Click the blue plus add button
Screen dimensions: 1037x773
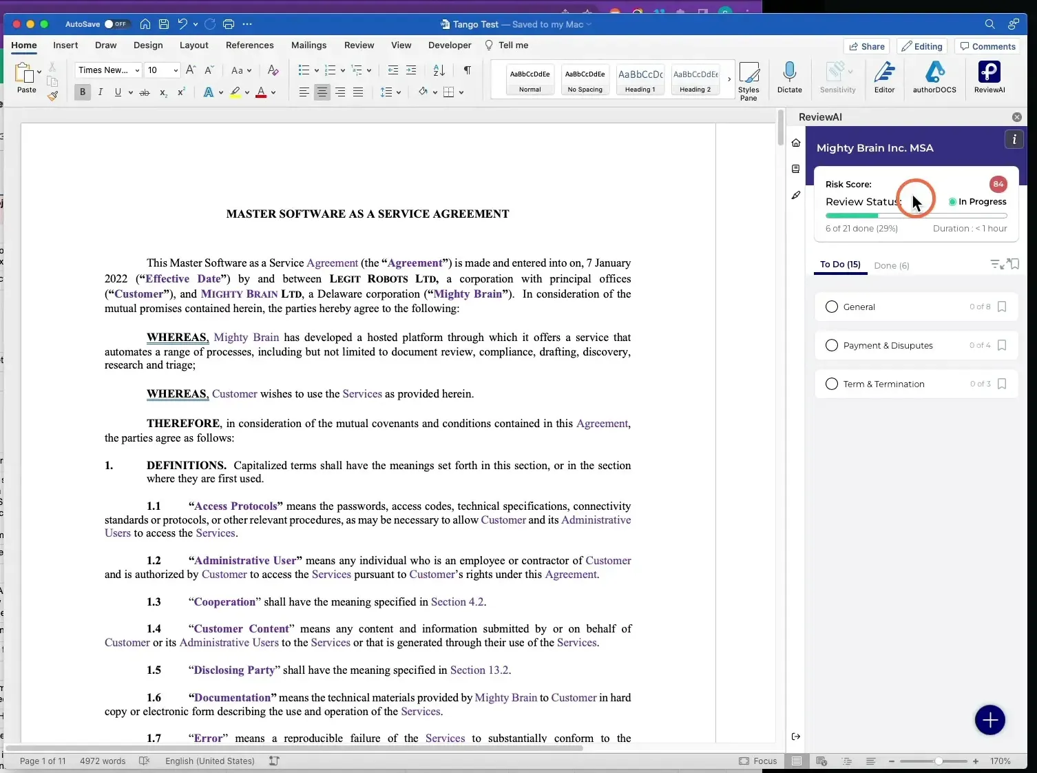[989, 720]
